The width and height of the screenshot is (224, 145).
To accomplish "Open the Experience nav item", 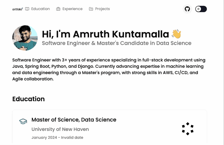I will tap(69, 9).
